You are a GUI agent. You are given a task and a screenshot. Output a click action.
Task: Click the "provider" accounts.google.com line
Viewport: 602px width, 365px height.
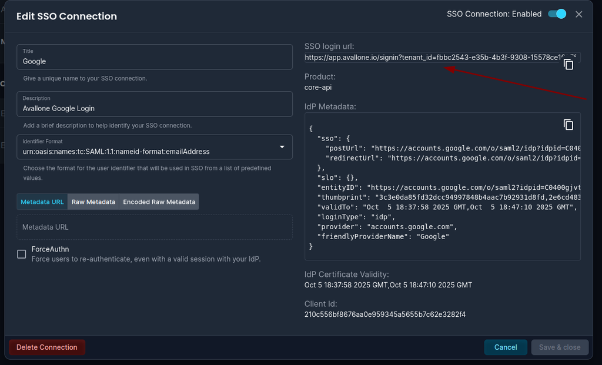point(387,227)
